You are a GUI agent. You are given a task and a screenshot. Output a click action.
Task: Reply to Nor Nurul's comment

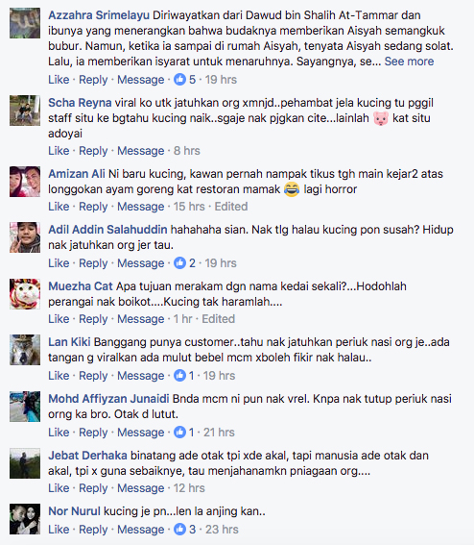pyautogui.click(x=93, y=530)
